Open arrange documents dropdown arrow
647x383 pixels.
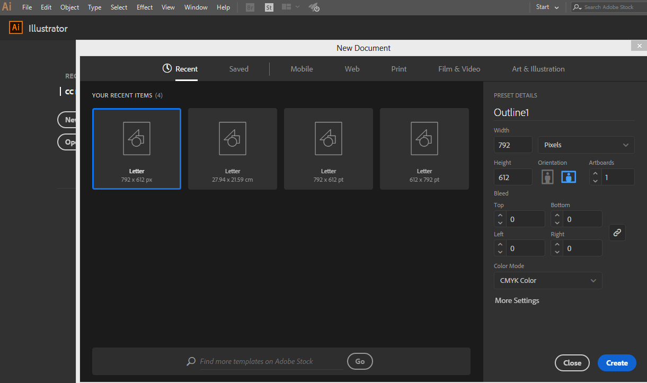click(297, 7)
